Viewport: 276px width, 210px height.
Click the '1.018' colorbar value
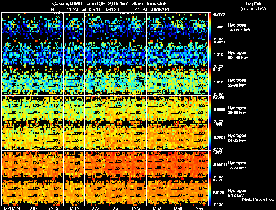tap(218, 82)
